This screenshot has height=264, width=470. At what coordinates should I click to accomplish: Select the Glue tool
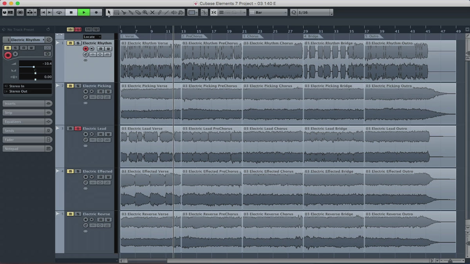(x=131, y=13)
